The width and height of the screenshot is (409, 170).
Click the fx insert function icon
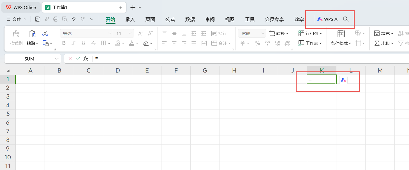(x=86, y=59)
